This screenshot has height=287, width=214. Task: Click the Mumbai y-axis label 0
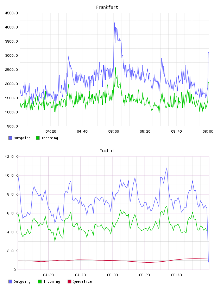click(14, 270)
